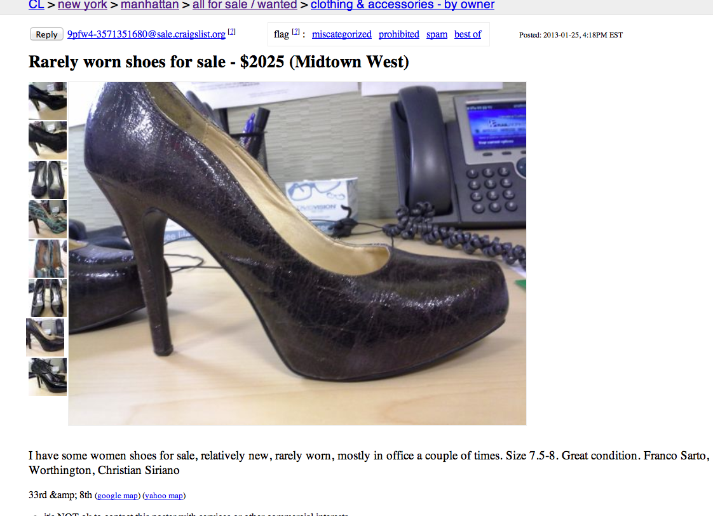This screenshot has width=713, height=516.
Task: Go to the CL home breadcrumb
Action: point(36,5)
